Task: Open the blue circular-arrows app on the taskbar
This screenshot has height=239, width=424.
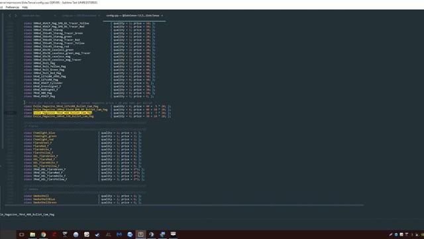Action: click(130, 234)
